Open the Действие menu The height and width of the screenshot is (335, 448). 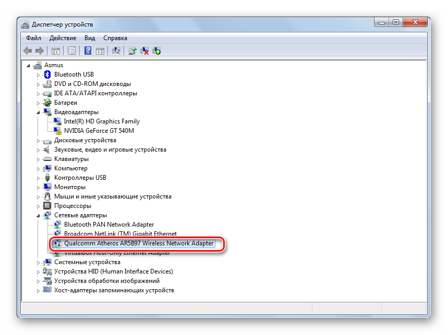(x=63, y=38)
